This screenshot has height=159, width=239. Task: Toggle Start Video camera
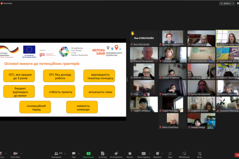[15, 155]
